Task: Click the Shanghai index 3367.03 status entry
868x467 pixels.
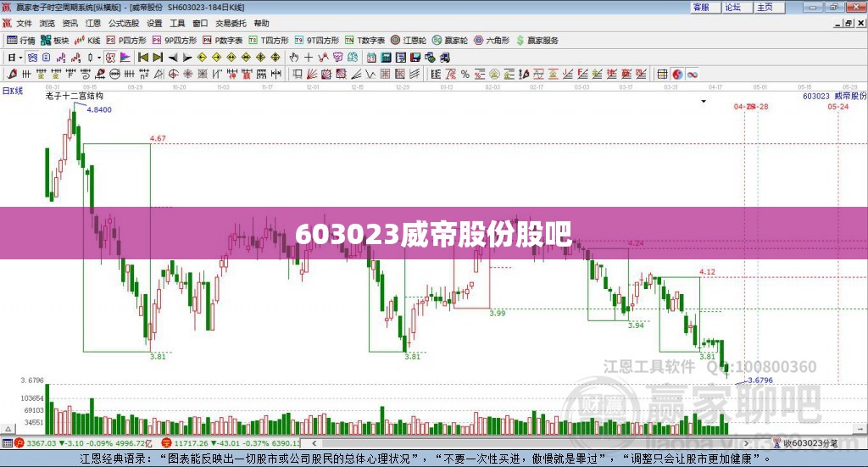Action: (83, 443)
